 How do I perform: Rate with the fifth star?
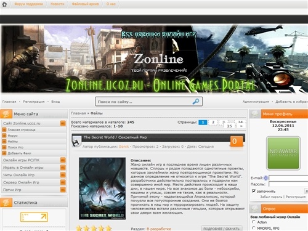point(108,228)
